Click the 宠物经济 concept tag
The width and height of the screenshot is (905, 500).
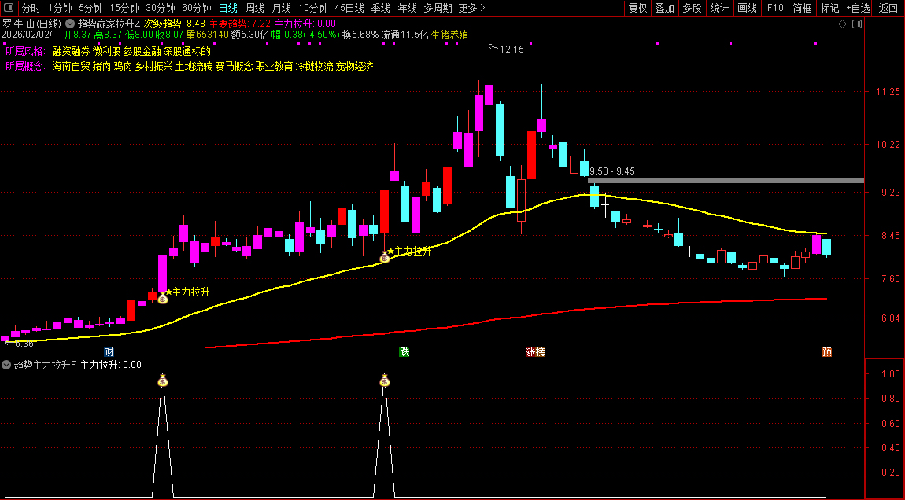click(x=354, y=66)
